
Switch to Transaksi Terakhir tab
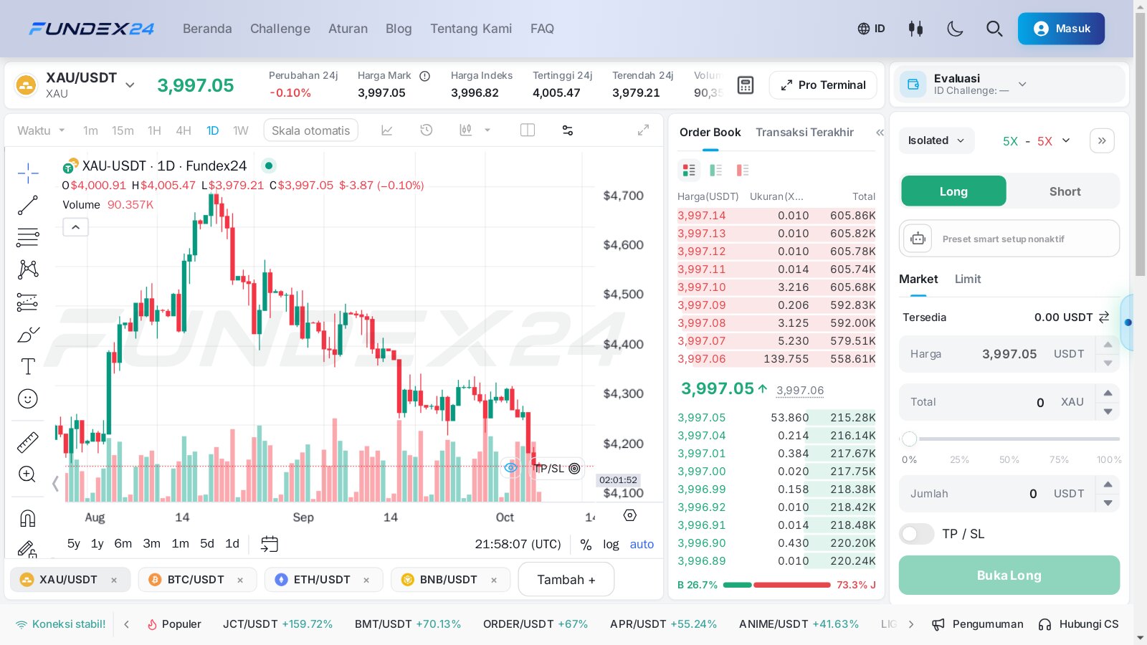pyautogui.click(x=804, y=133)
